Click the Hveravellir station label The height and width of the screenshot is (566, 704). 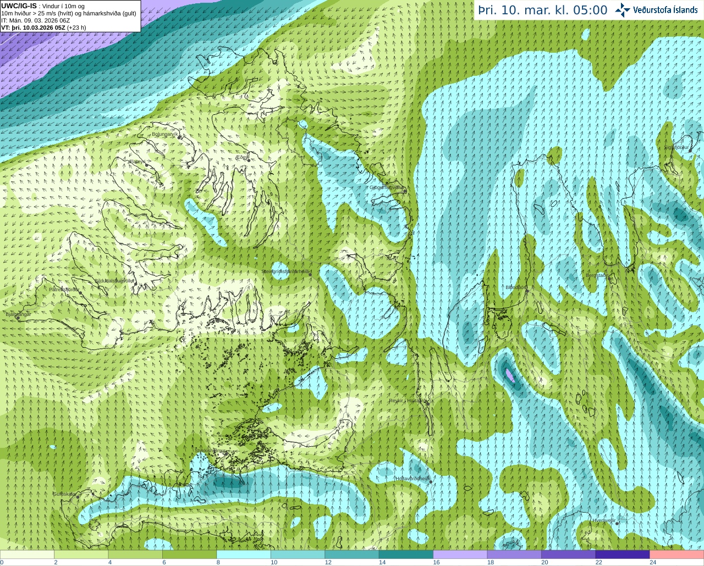pos(604,520)
